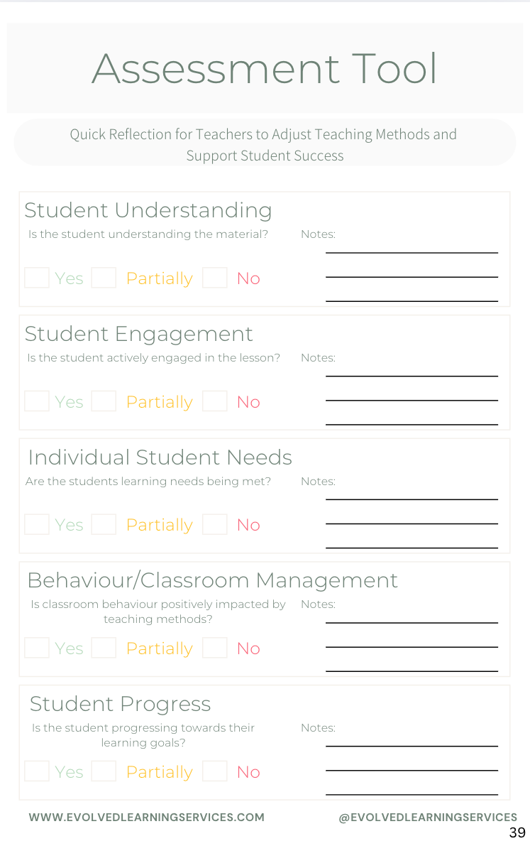This screenshot has height=841, width=530.
Task: Mark No for Student Engagement
Action: [x=215, y=401]
